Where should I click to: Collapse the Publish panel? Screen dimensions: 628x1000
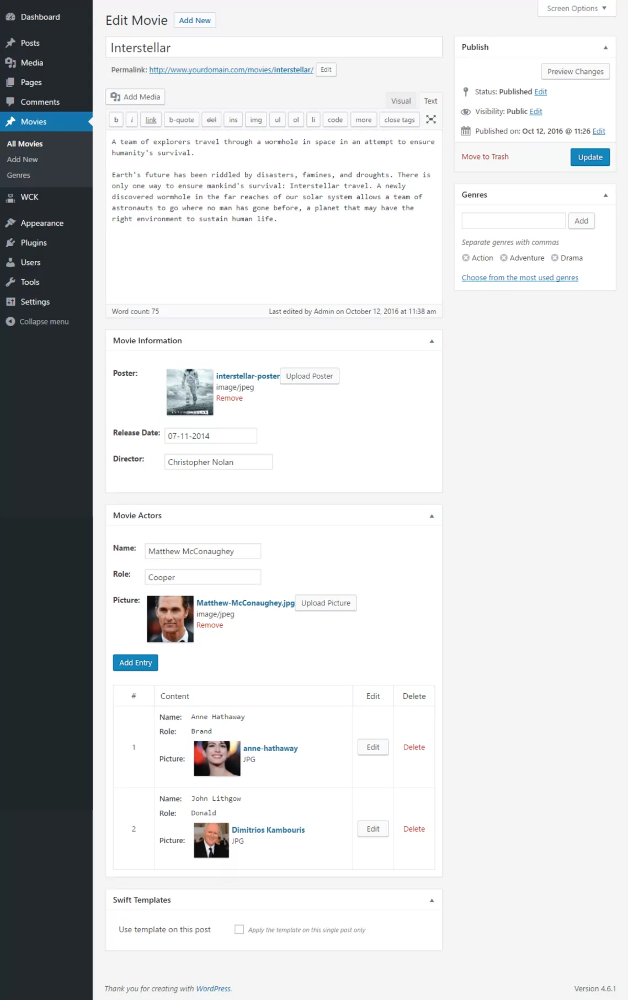605,47
